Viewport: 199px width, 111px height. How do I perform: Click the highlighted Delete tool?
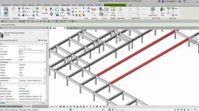point(80,15)
